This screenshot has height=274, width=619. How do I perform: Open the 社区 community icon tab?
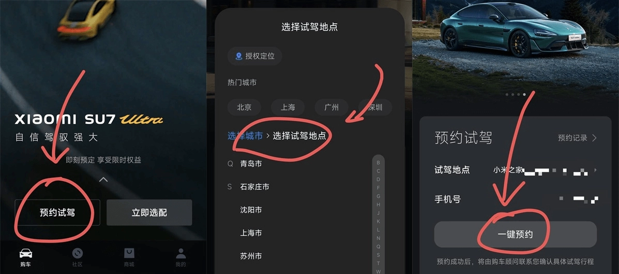[x=78, y=253]
